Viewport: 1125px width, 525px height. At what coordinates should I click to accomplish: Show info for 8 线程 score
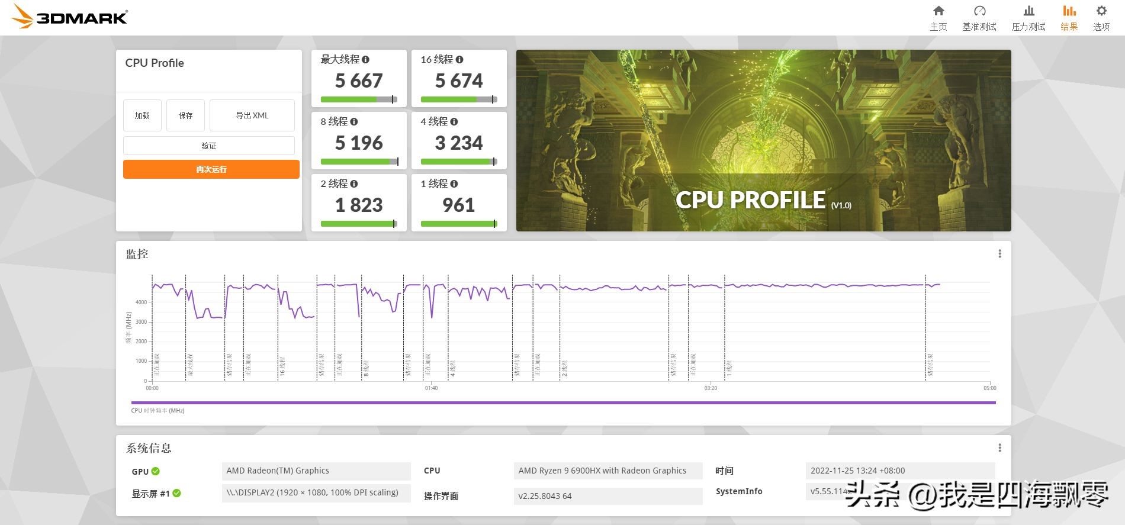coord(354,122)
